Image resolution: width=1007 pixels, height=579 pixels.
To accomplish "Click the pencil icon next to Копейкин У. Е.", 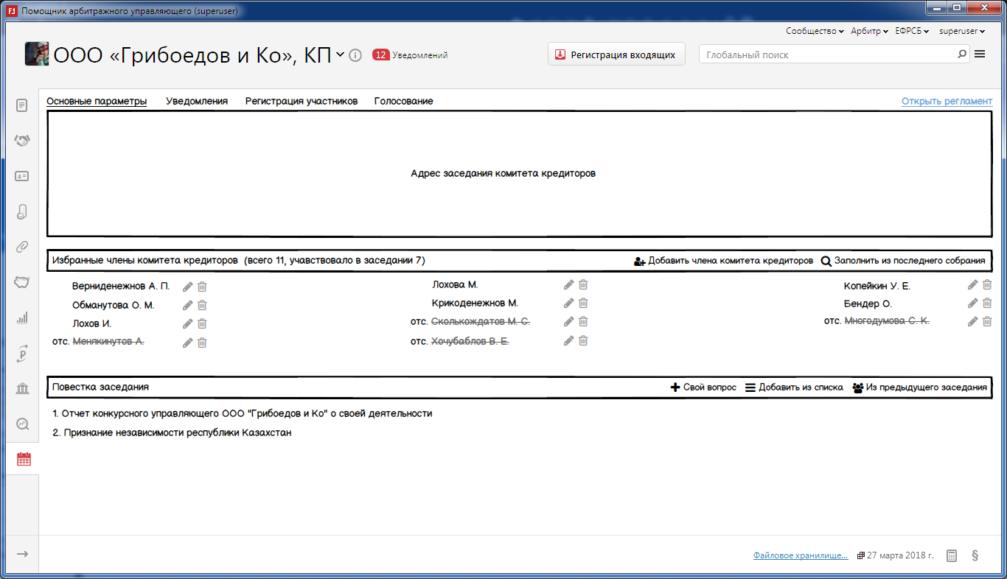I will [973, 285].
